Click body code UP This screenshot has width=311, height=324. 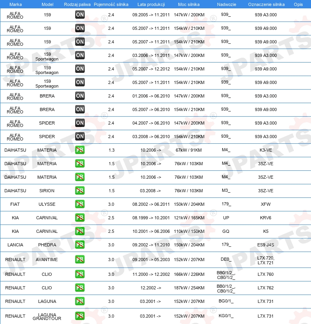pyautogui.click(x=226, y=218)
